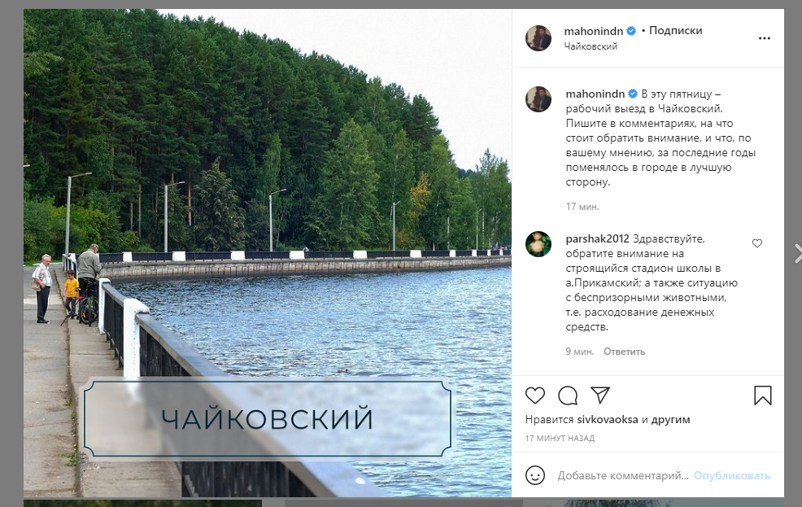Screen dimensions: 802x507
Task: Open the comment speech bubble icon
Action: click(568, 396)
